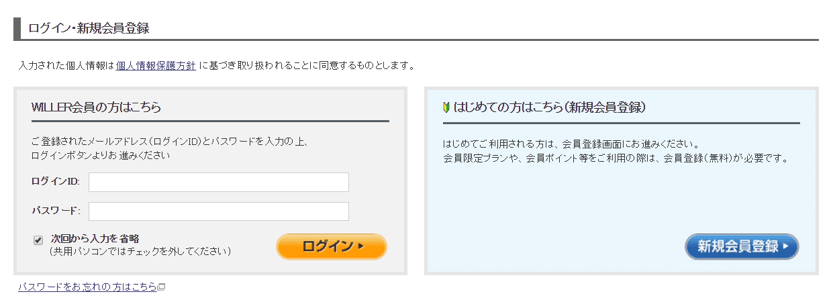Screen dimensions: 831x298
Task: Click the gray bar beside the ログイン・新規会員登録 heading
Action: 17,29
